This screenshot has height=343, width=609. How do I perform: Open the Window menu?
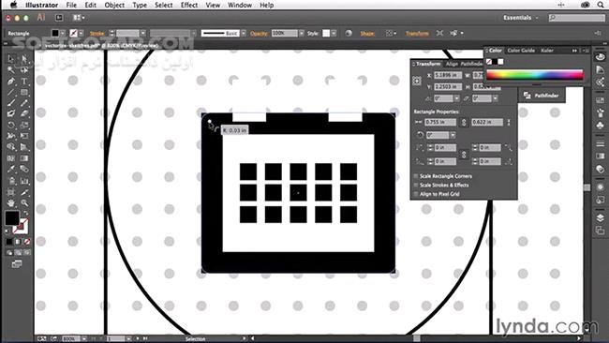[x=240, y=5]
